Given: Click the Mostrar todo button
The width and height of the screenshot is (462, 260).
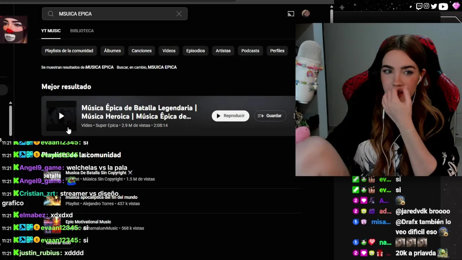Looking at the screenshot, I should [x=58, y=243].
